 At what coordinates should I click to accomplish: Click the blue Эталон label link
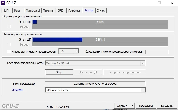[x=17, y=90]
